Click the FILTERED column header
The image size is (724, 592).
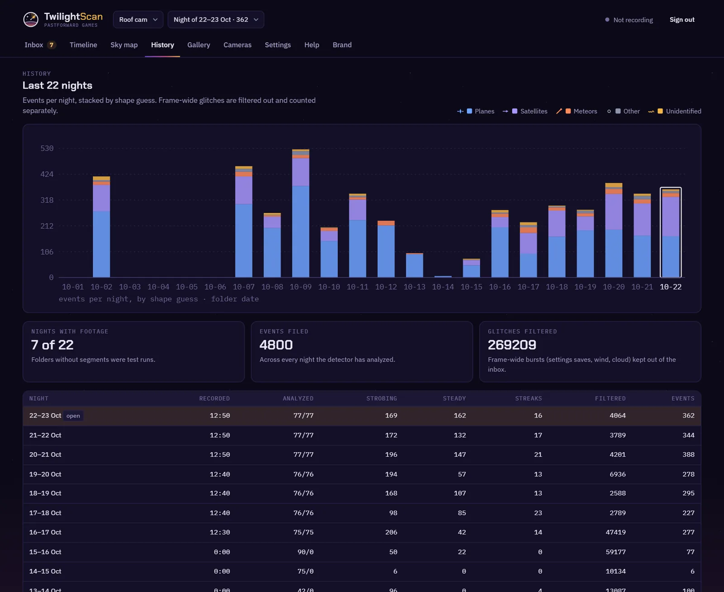pyautogui.click(x=610, y=398)
